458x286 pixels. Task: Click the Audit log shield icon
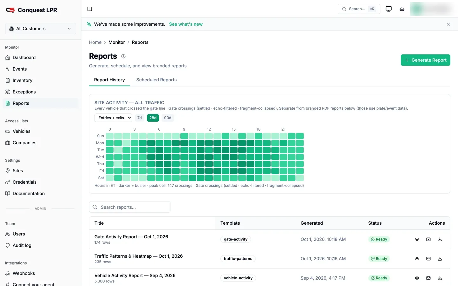pyautogui.click(x=8, y=245)
